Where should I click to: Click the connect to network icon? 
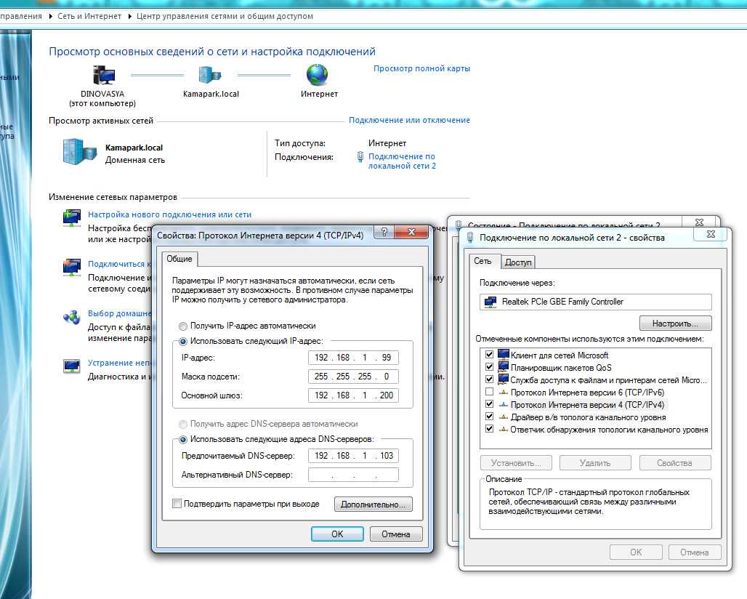71,268
